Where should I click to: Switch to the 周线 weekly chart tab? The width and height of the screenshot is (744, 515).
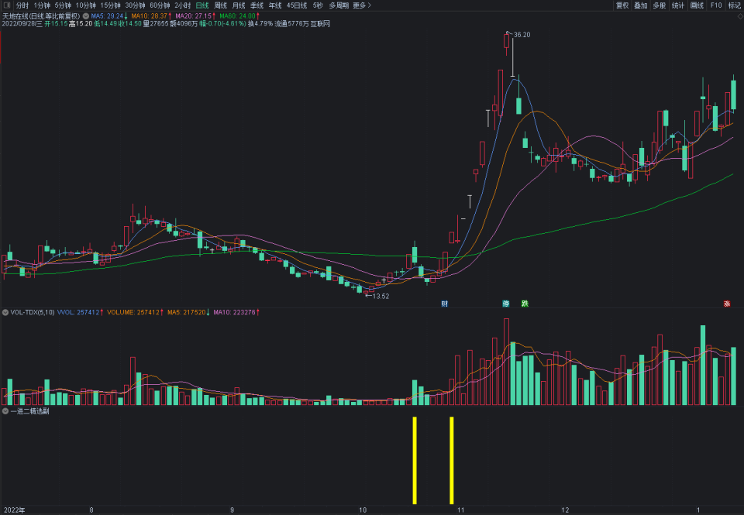[221, 5]
